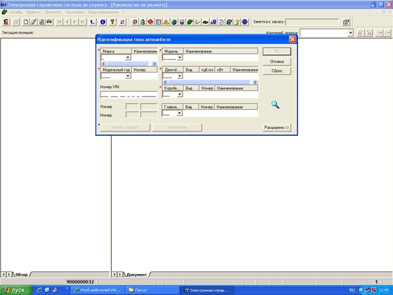Click the yellow warning triangle icon
Viewport: 393px width, 295px height.
166,22
